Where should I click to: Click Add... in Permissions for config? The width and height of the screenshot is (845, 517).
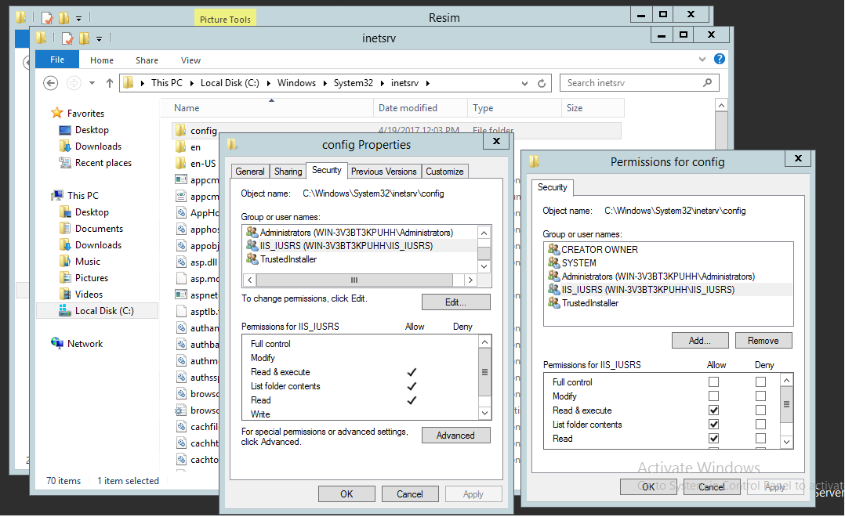pyautogui.click(x=700, y=340)
